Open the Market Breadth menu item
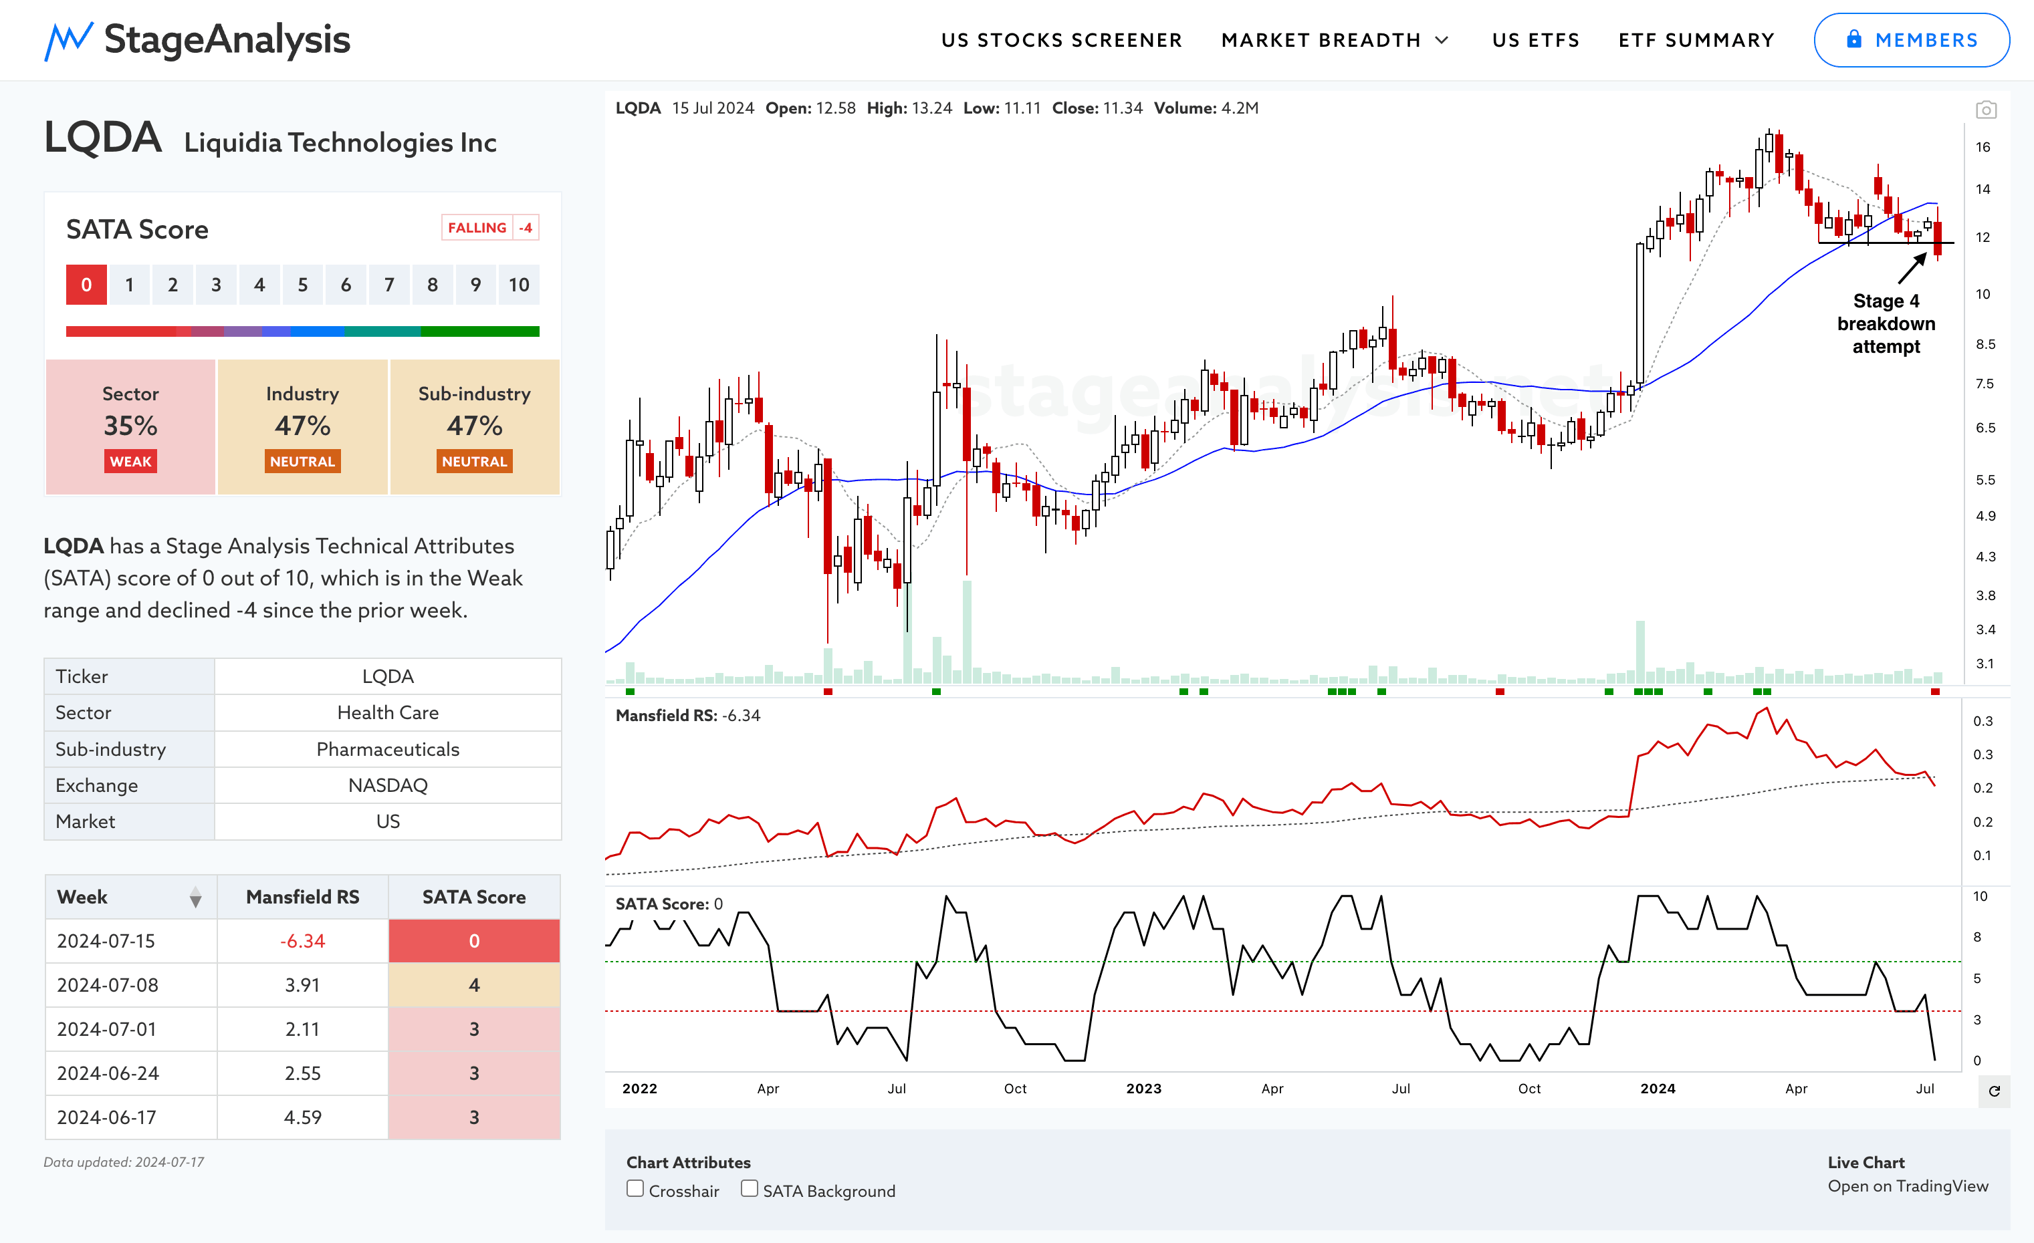This screenshot has width=2034, height=1243. click(1321, 40)
